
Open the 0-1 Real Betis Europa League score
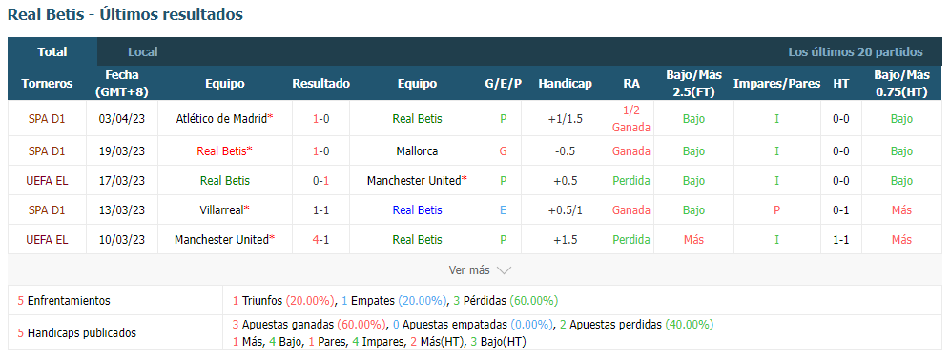[321, 180]
